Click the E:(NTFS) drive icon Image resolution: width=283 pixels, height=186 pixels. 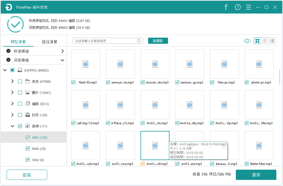pyautogui.click(x=20, y=70)
